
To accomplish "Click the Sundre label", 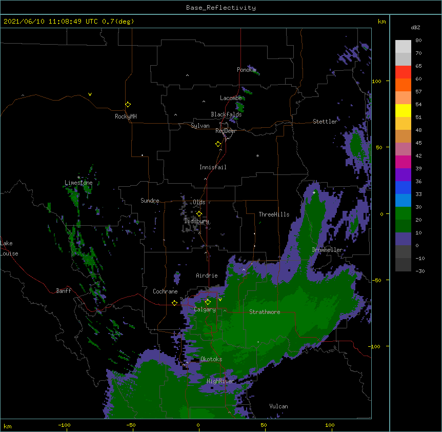I will pos(150,201).
